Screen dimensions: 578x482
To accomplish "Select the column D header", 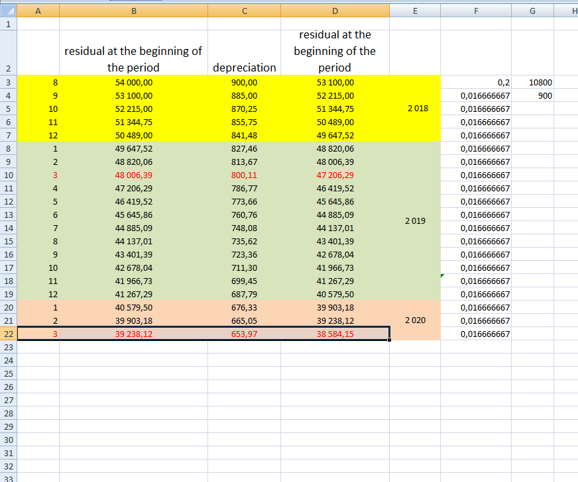I will [335, 11].
